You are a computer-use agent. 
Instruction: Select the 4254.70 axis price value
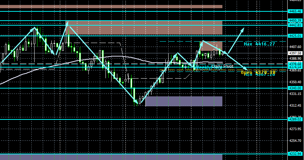pos(296,141)
